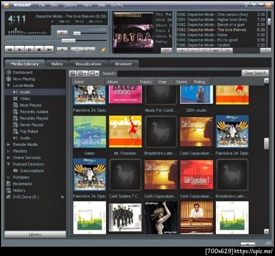275x256 pixels.
Task: Open the Play menu
Action: (55, 5)
